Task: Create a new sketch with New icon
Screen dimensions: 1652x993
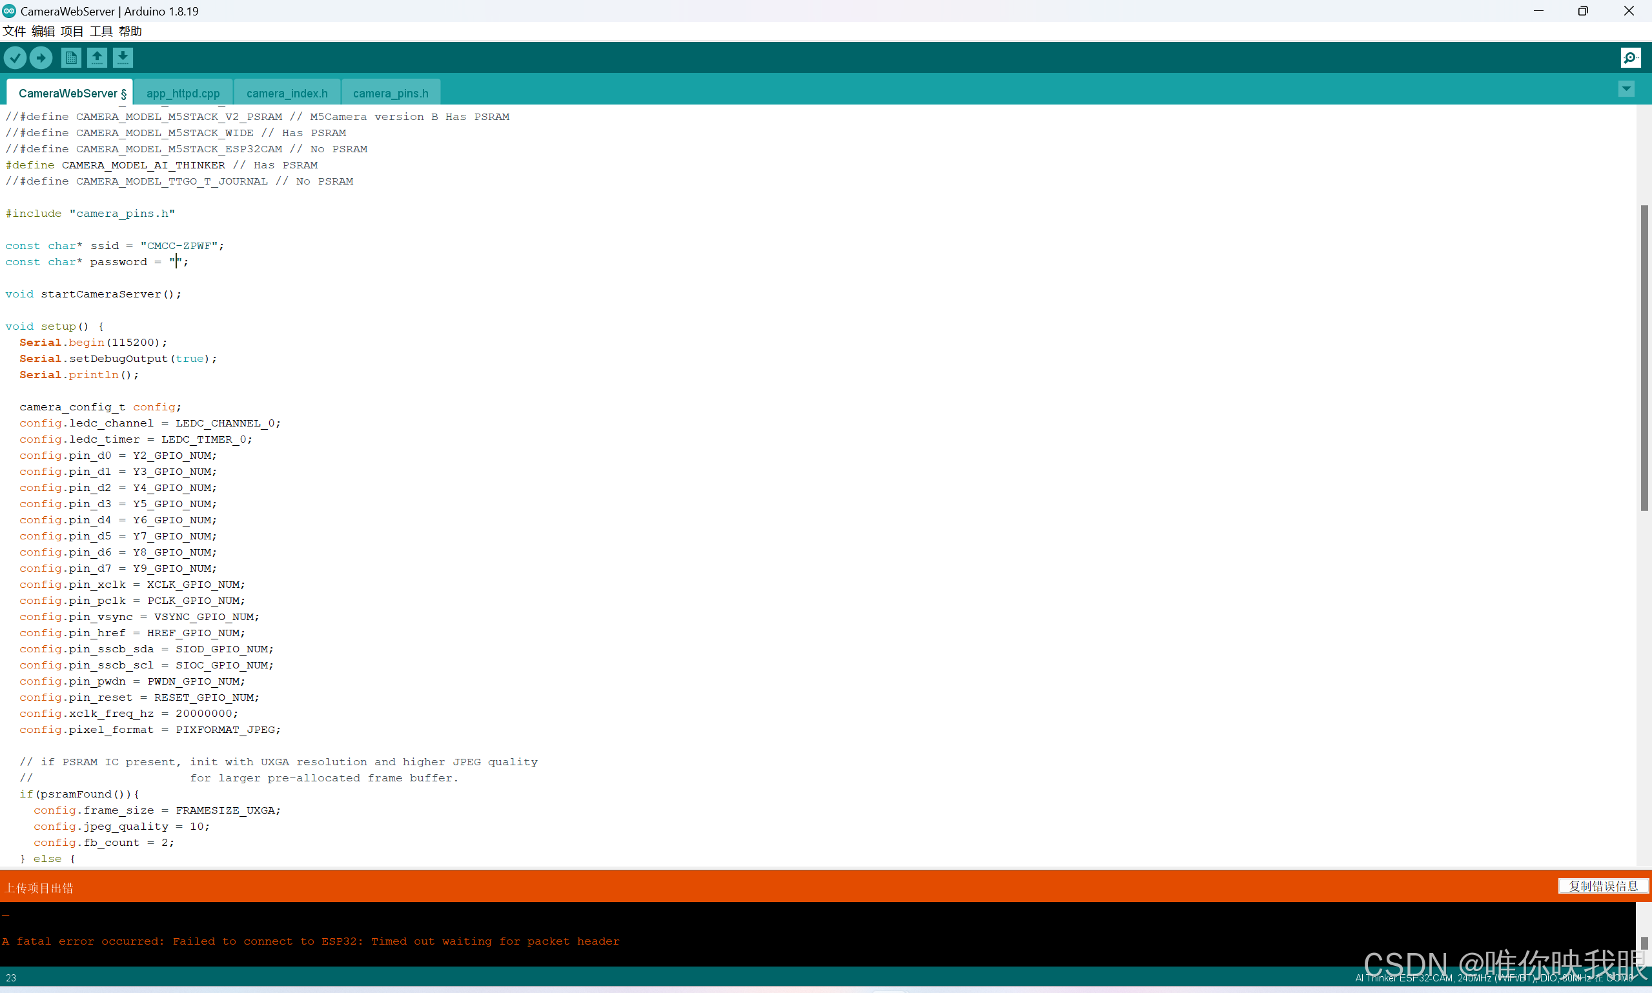Action: [x=70, y=58]
